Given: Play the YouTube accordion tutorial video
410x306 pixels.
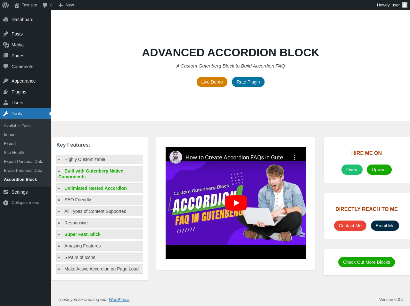Looking at the screenshot, I should click(x=236, y=203).
